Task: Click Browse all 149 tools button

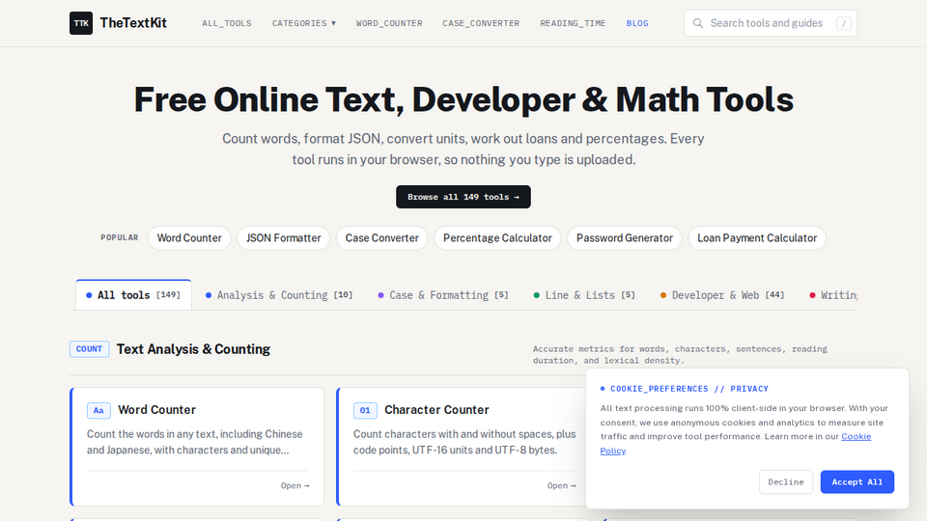Action: click(463, 197)
